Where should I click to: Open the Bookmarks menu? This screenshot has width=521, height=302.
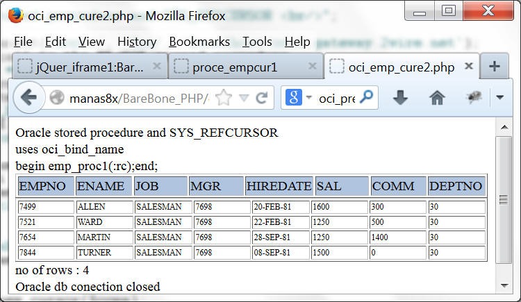199,42
